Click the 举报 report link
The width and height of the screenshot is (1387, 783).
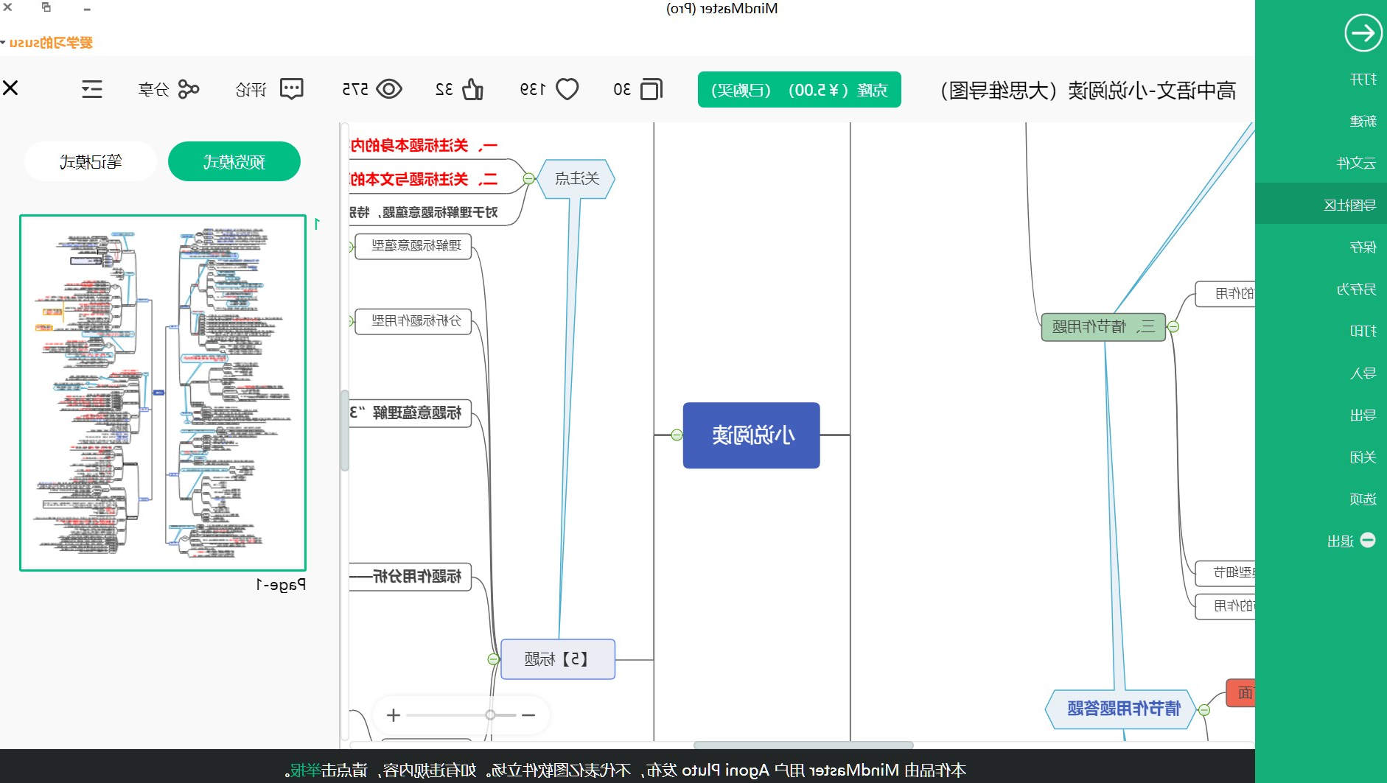tap(306, 770)
